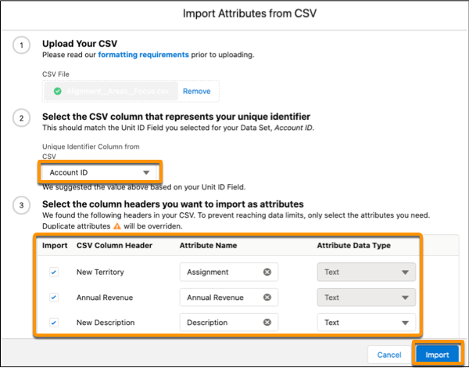Open data type dropdown for Annual Revenue row
469x368 pixels.
point(367,298)
